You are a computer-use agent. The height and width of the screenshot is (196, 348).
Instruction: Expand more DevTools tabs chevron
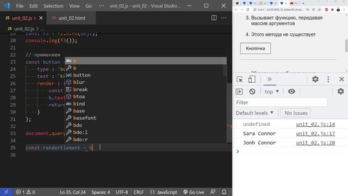pyautogui.click(x=270, y=79)
